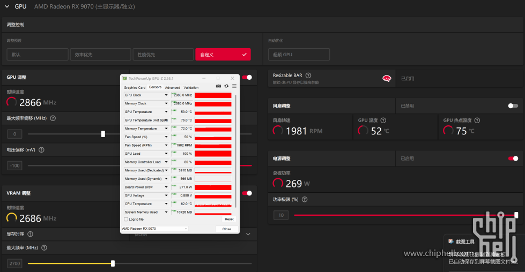
Task: Select the Sensors tab
Action: (x=155, y=87)
